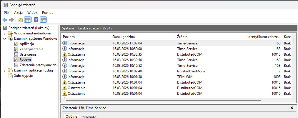
Task: Collapse Dzienniki systemu Windows node
Action: tap(5, 39)
